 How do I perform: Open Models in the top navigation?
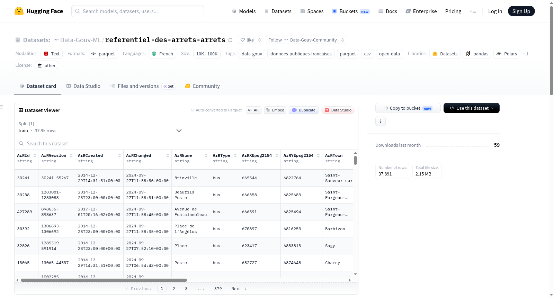coord(244,11)
